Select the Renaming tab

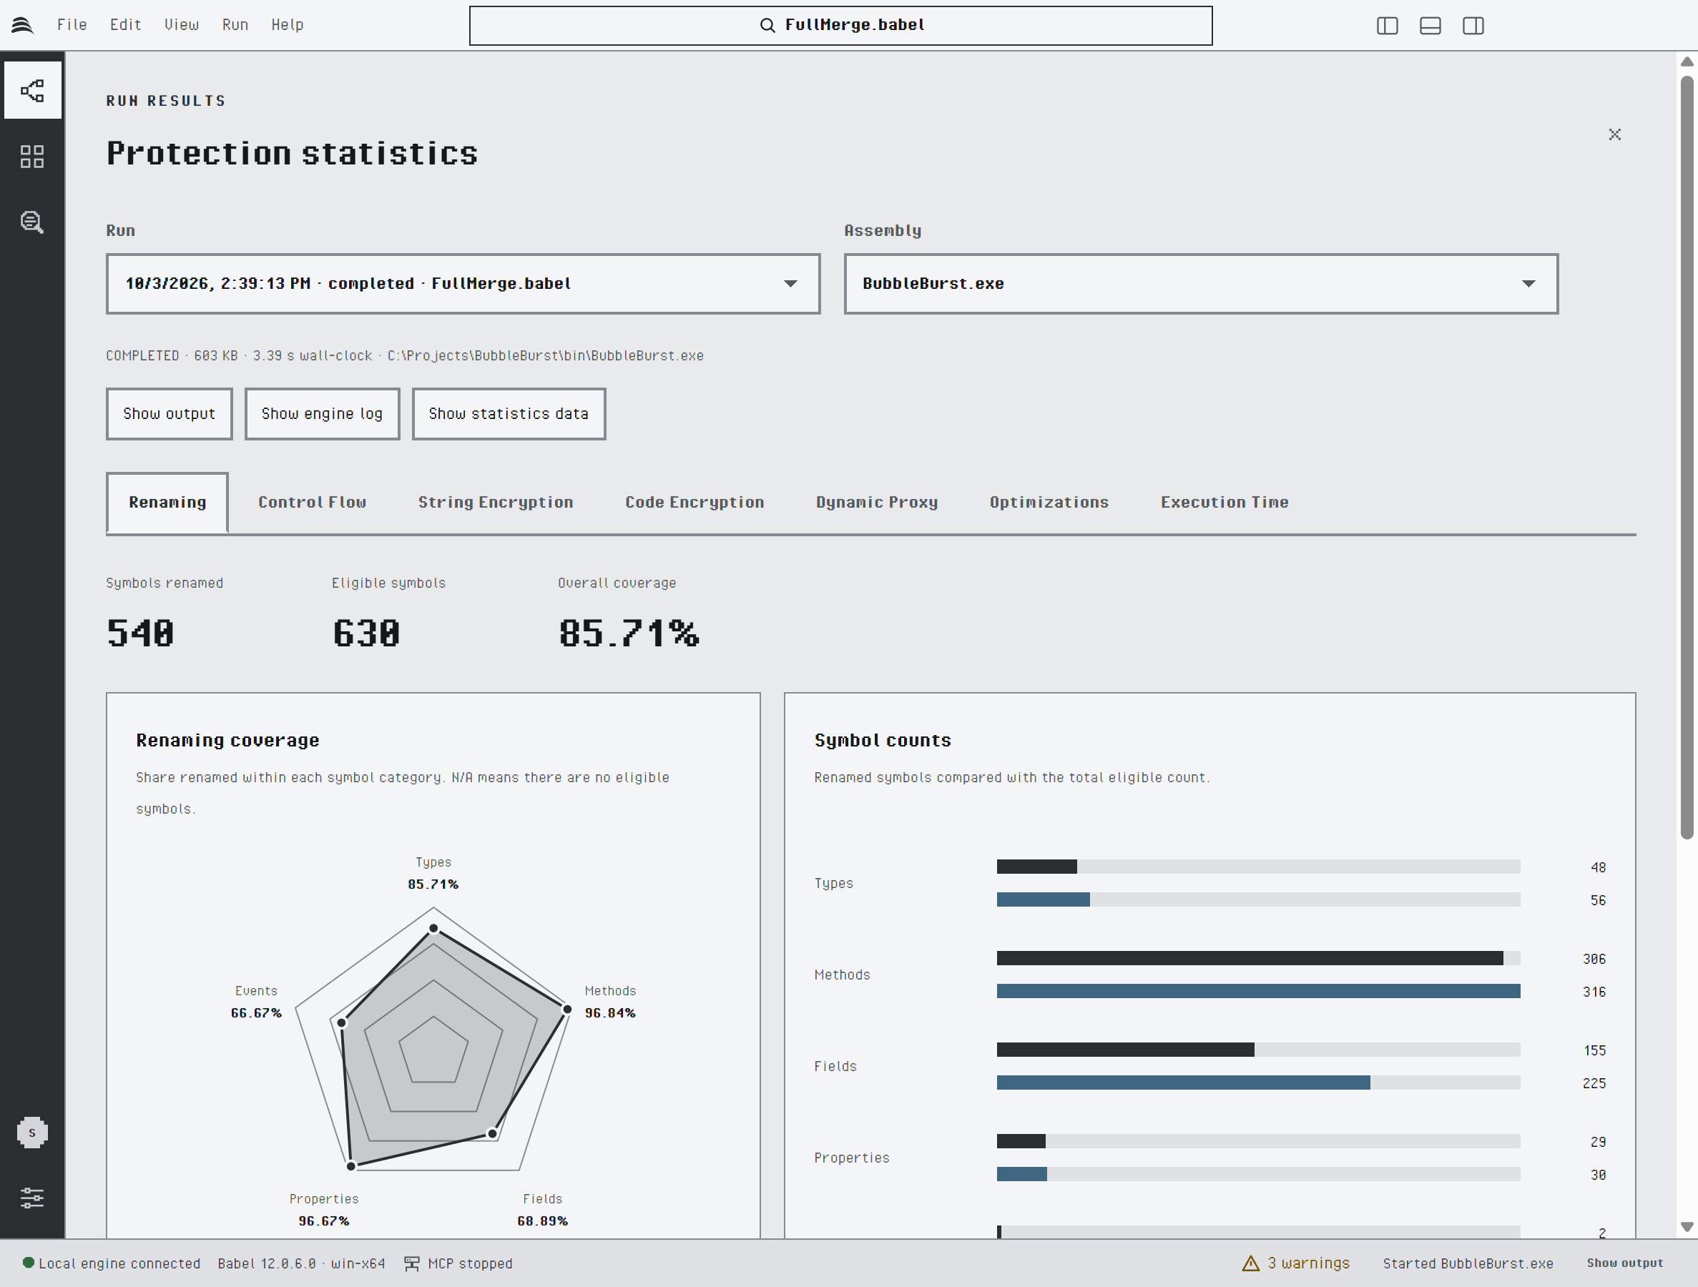tap(167, 503)
